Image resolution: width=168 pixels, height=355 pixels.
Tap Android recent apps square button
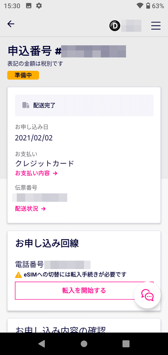click(x=126, y=344)
